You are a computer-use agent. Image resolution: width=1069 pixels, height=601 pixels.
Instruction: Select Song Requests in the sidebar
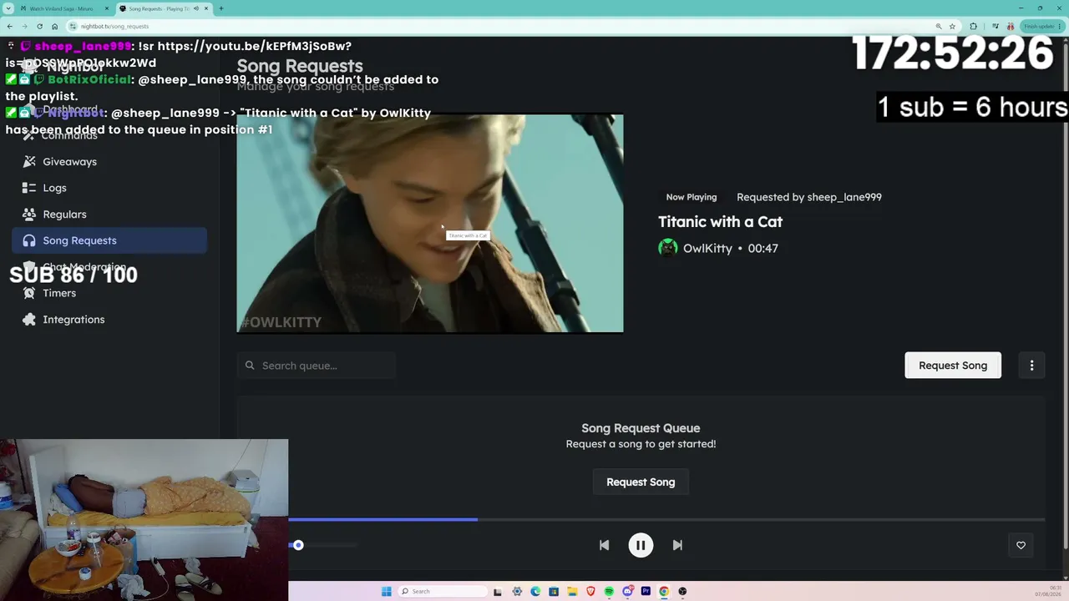pyautogui.click(x=109, y=240)
